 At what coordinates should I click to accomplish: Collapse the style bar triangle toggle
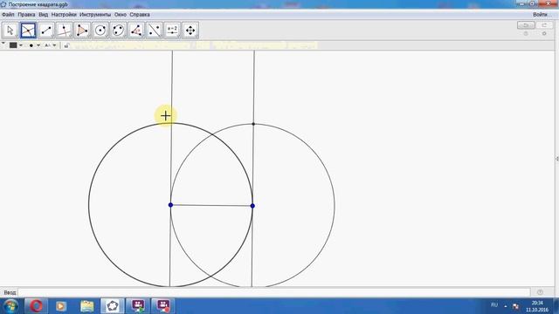click(x=3, y=44)
